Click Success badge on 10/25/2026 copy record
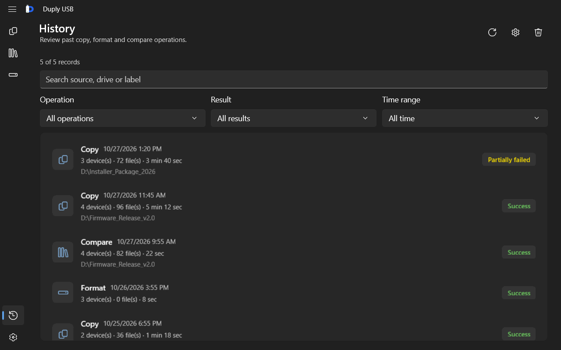Image resolution: width=561 pixels, height=350 pixels. coord(519,334)
